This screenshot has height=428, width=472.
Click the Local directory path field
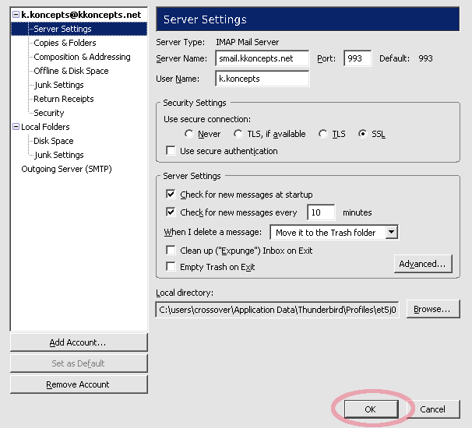277,310
